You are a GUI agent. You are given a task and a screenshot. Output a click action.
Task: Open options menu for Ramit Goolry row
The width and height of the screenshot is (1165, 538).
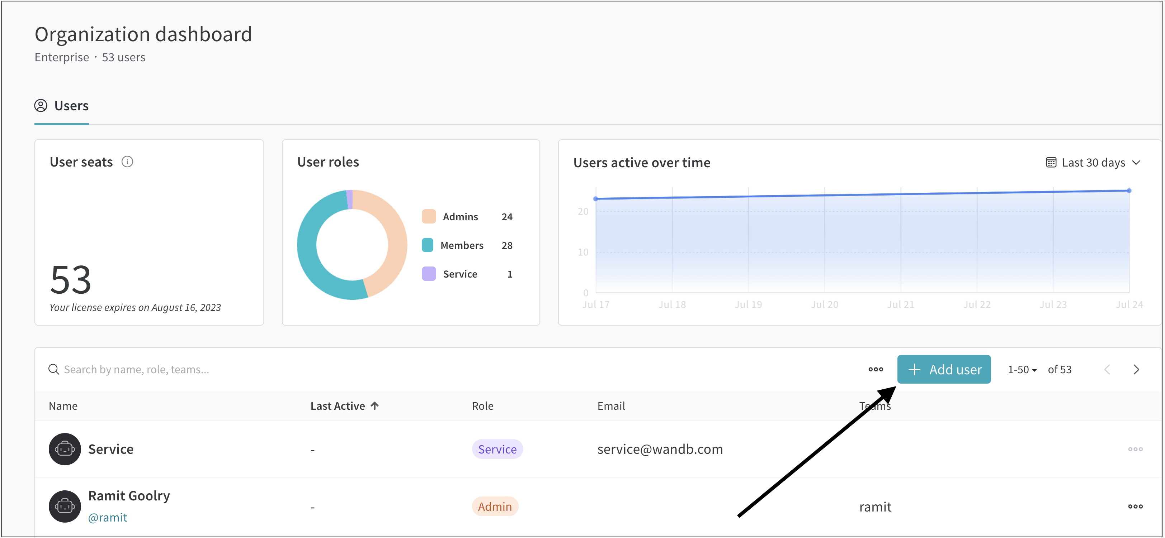point(1135,506)
